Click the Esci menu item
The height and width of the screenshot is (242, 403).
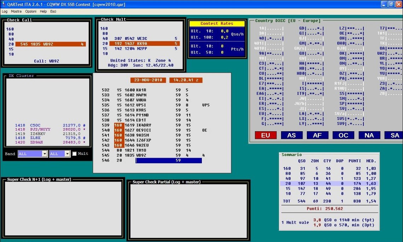[53, 11]
